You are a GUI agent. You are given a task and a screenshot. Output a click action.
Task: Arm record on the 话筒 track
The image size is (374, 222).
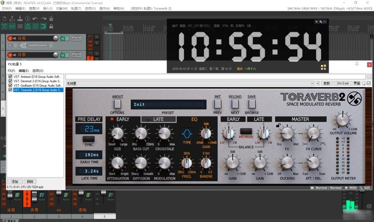[x=10, y=38]
